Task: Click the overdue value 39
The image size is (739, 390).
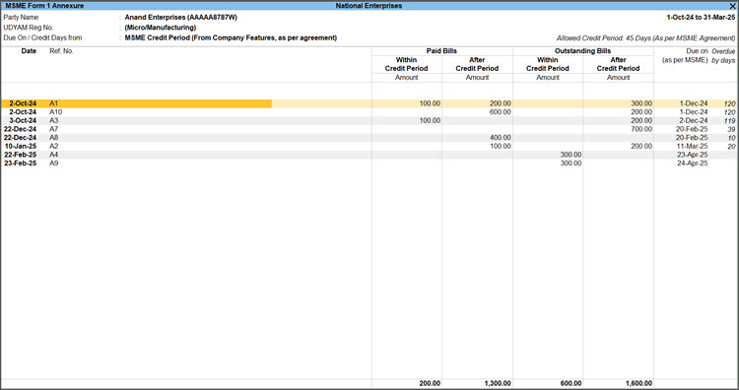Action: click(731, 129)
